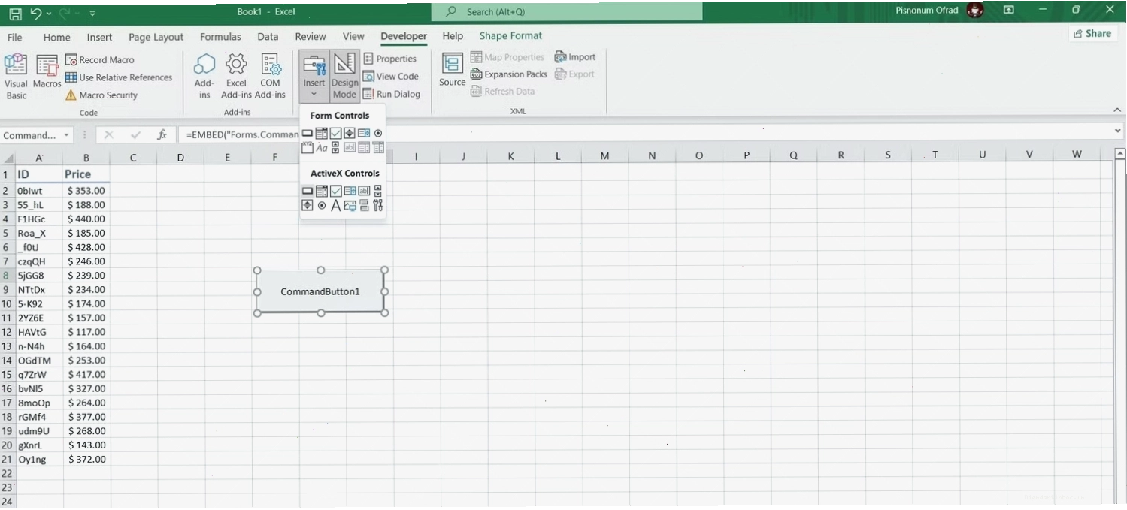Expand the Name Box dropdown
1127x510 pixels.
click(x=67, y=135)
